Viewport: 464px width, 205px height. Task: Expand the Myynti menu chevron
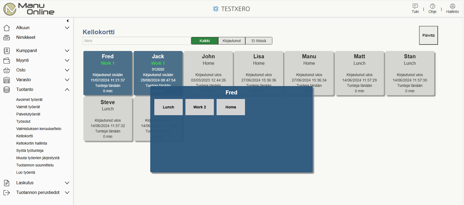(67, 60)
